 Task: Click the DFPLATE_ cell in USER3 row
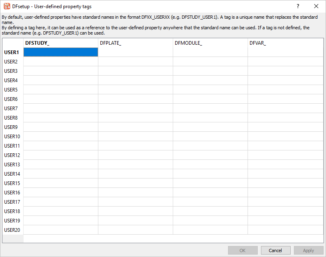pyautogui.click(x=135, y=71)
